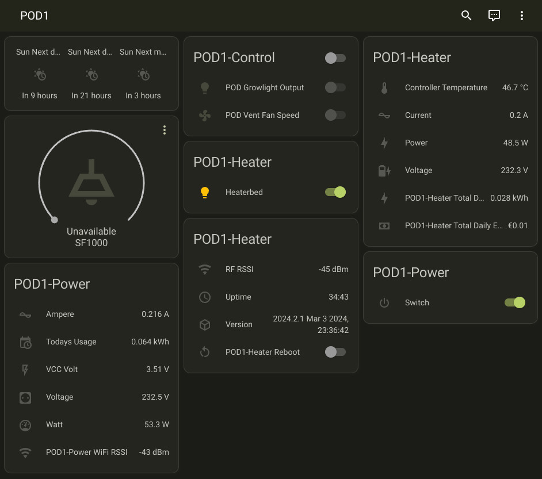542x479 pixels.
Task: Click the Uptime clock icon
Action: (205, 297)
